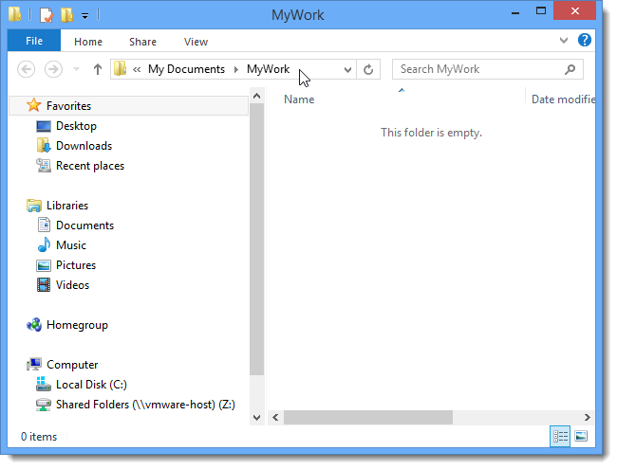The height and width of the screenshot is (469, 617).
Task: Open Recent places under Favorites
Action: [90, 166]
